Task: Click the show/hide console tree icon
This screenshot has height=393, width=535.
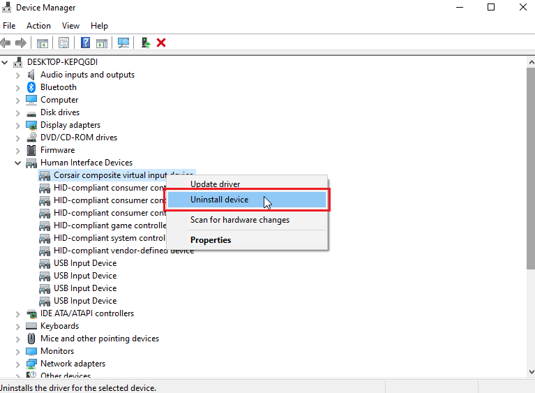Action: click(43, 43)
